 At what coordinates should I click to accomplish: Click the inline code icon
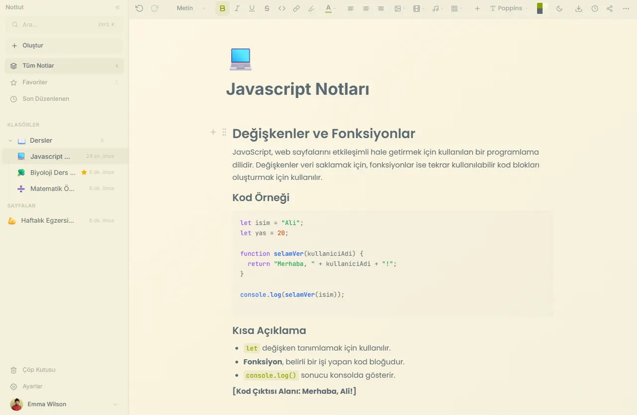pyautogui.click(x=282, y=8)
